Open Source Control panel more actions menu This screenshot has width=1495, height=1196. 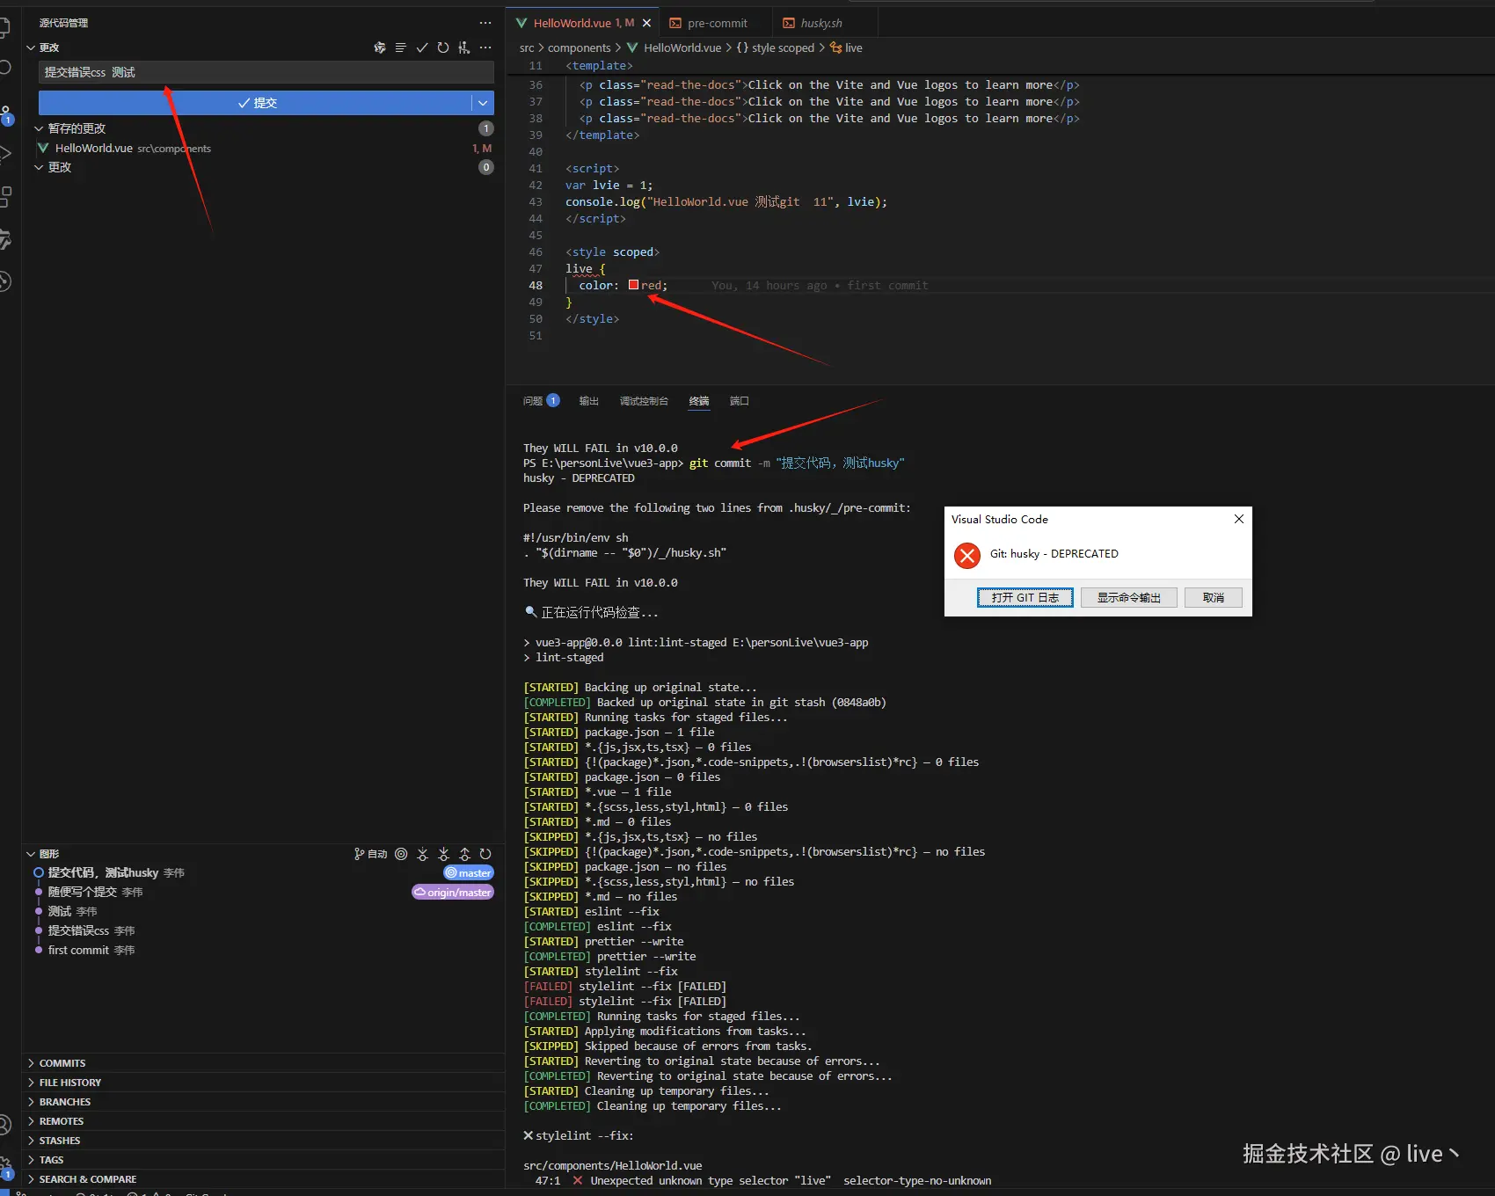click(485, 23)
